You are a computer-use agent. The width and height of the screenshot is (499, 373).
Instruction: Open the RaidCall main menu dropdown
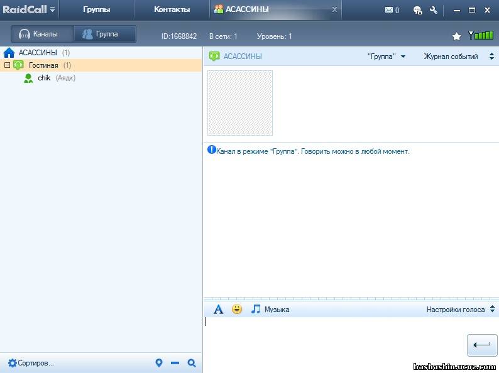click(x=52, y=9)
